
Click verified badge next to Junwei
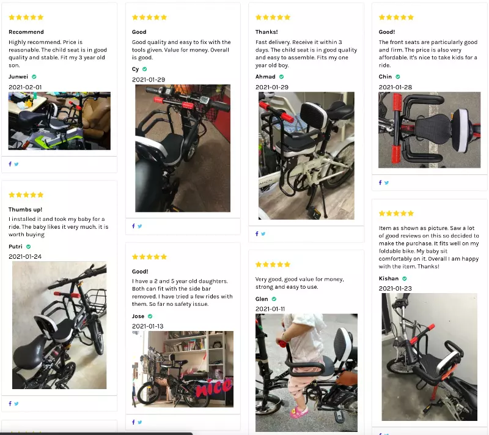click(x=34, y=76)
